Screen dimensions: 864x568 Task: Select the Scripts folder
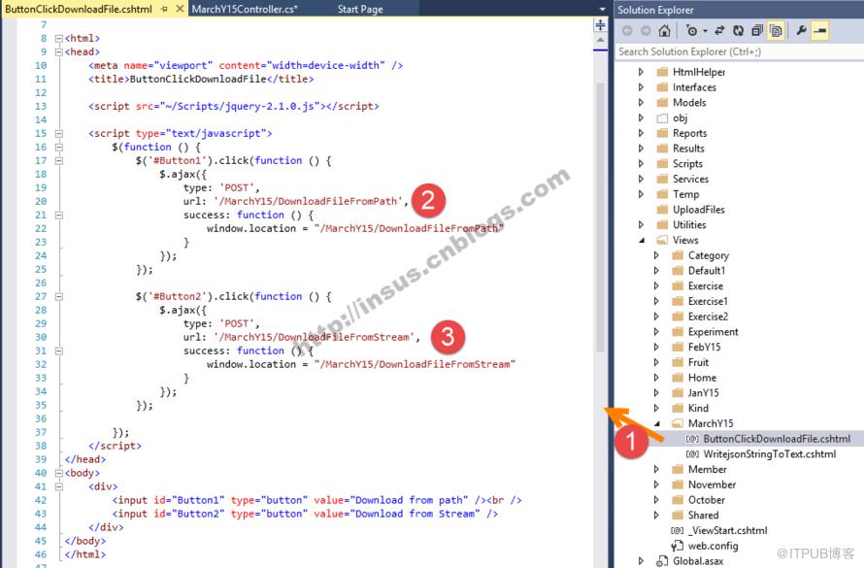[687, 164]
